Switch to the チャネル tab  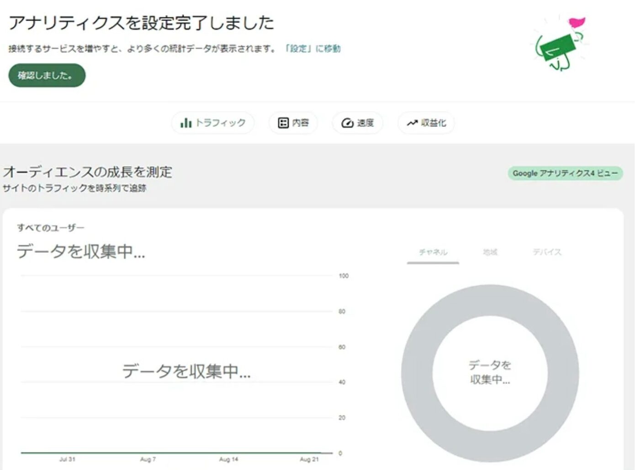point(433,252)
